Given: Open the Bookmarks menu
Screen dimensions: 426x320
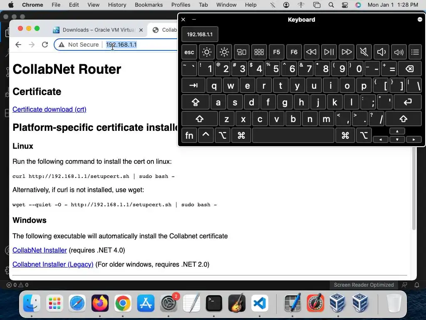Looking at the screenshot, I should coord(149,5).
